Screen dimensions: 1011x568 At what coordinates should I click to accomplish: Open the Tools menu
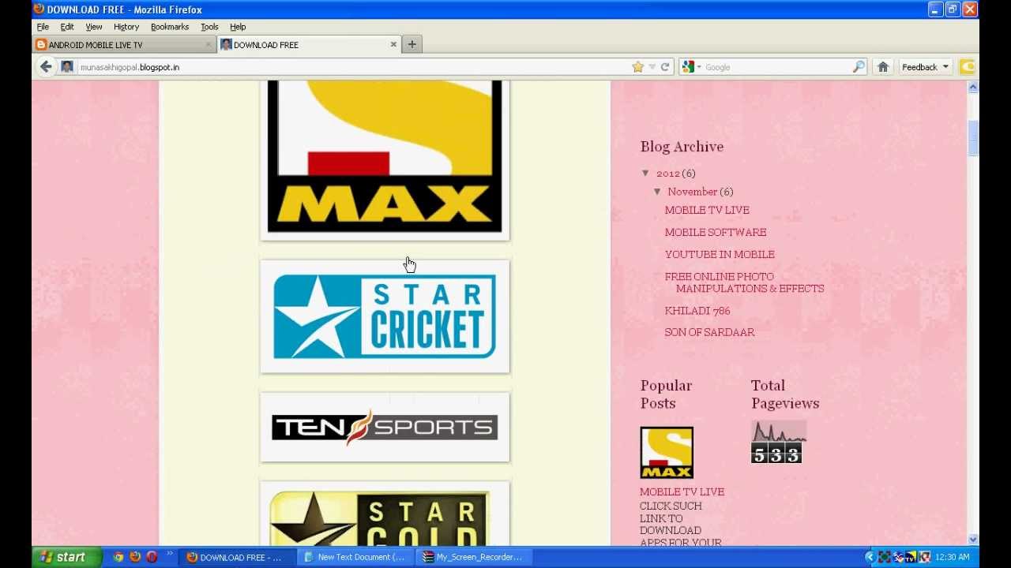(209, 27)
